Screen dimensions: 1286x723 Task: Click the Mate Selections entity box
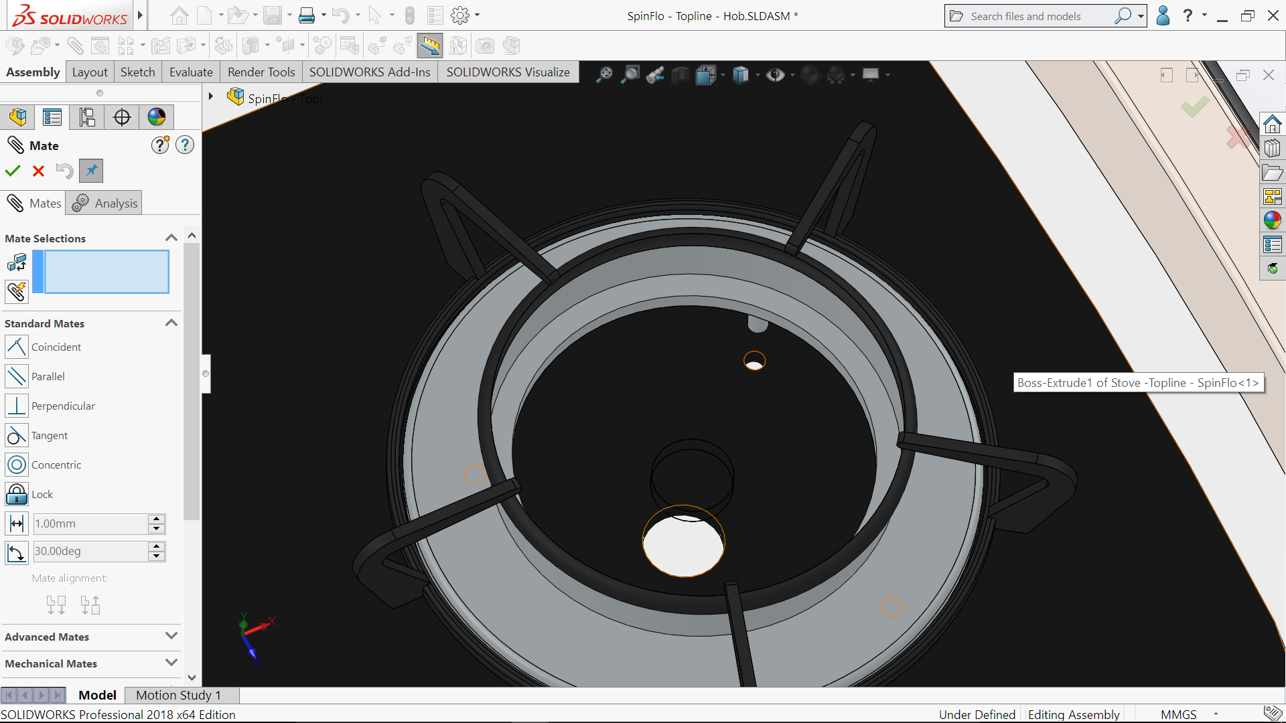(x=106, y=272)
